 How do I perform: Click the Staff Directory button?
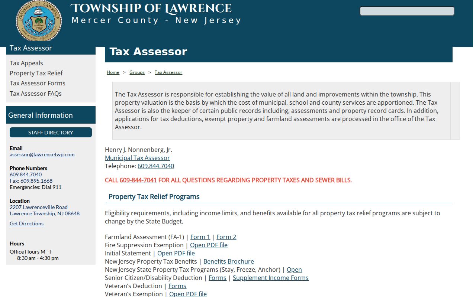tap(51, 133)
